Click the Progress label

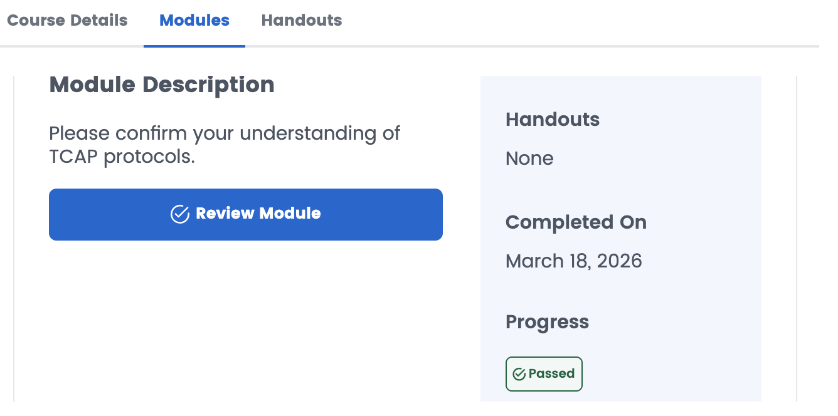(x=547, y=322)
